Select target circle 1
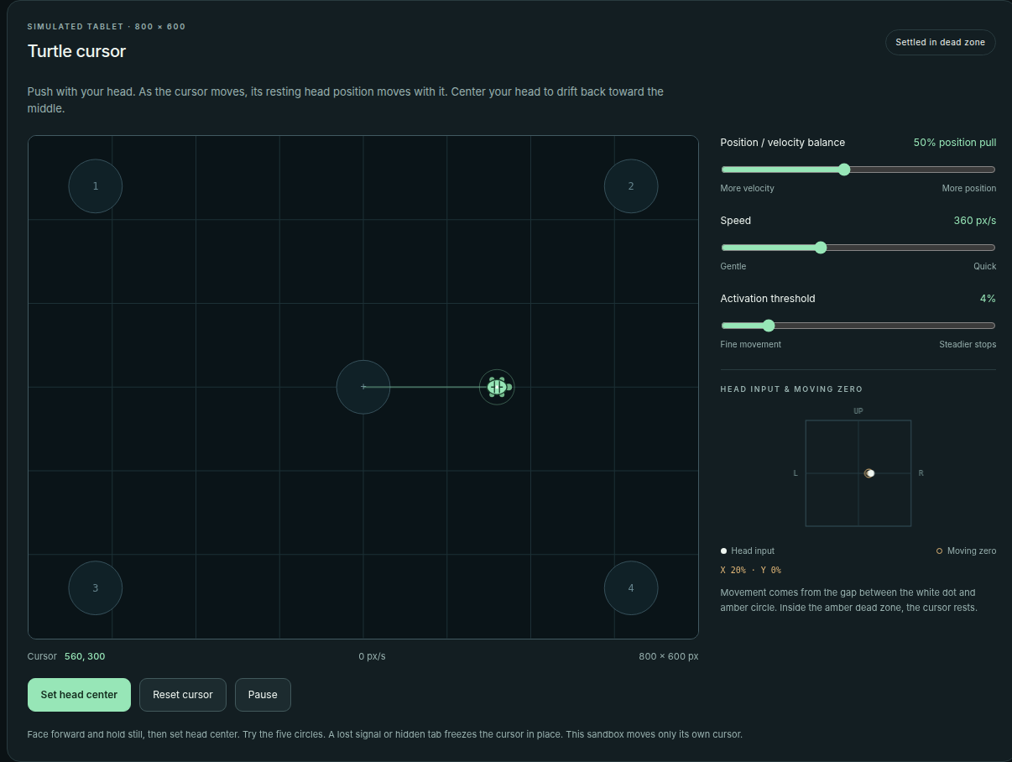1012x762 pixels. coord(96,186)
